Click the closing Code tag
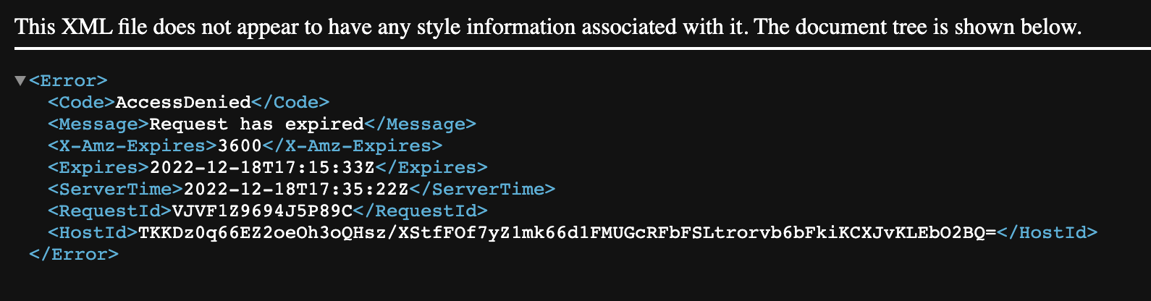Screen dimensions: 1151x301 tap(290, 103)
